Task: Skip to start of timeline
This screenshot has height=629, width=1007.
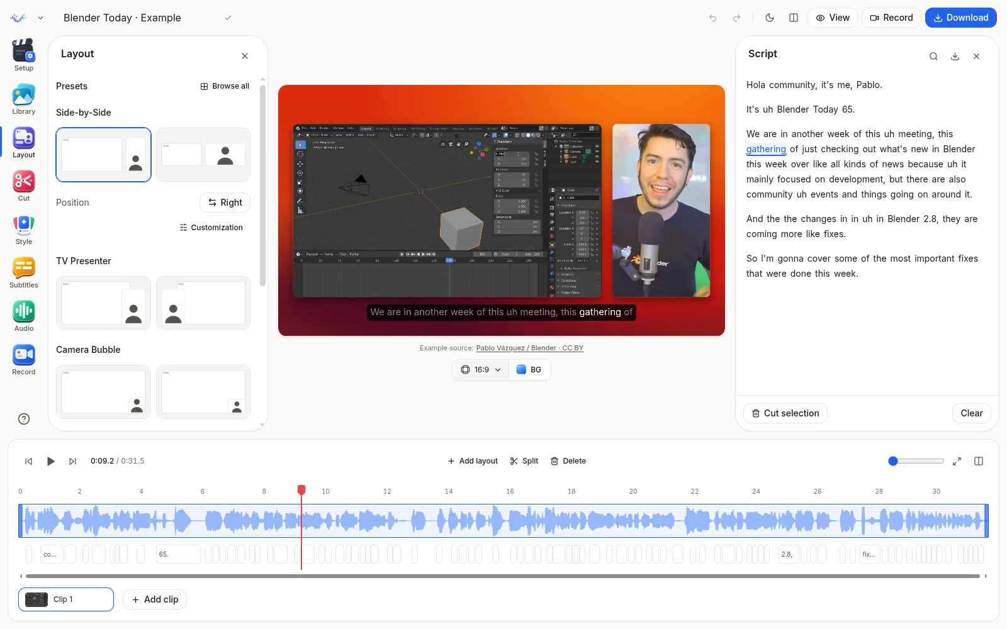Action: click(x=29, y=461)
